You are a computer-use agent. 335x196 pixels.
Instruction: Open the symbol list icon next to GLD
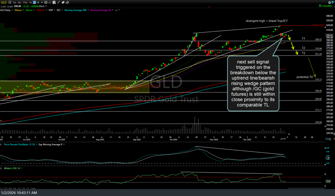click(x=9, y=3)
